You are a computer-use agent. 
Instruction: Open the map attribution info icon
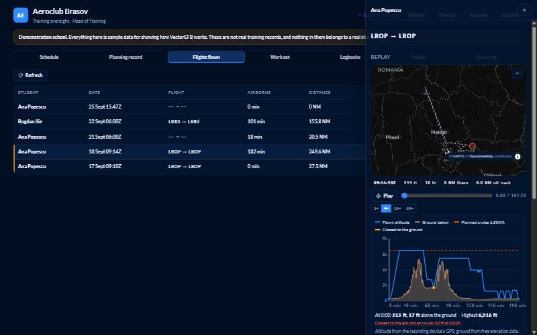518,156
